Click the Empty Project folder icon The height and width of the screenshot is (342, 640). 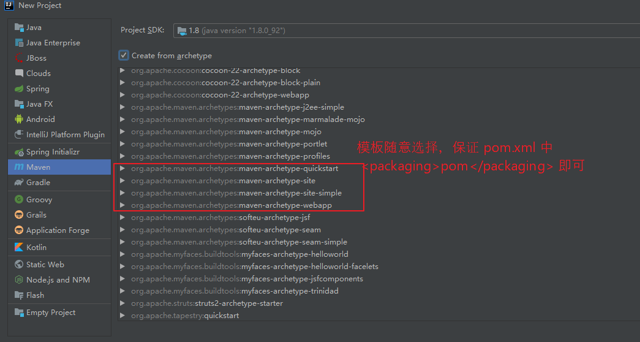19,312
